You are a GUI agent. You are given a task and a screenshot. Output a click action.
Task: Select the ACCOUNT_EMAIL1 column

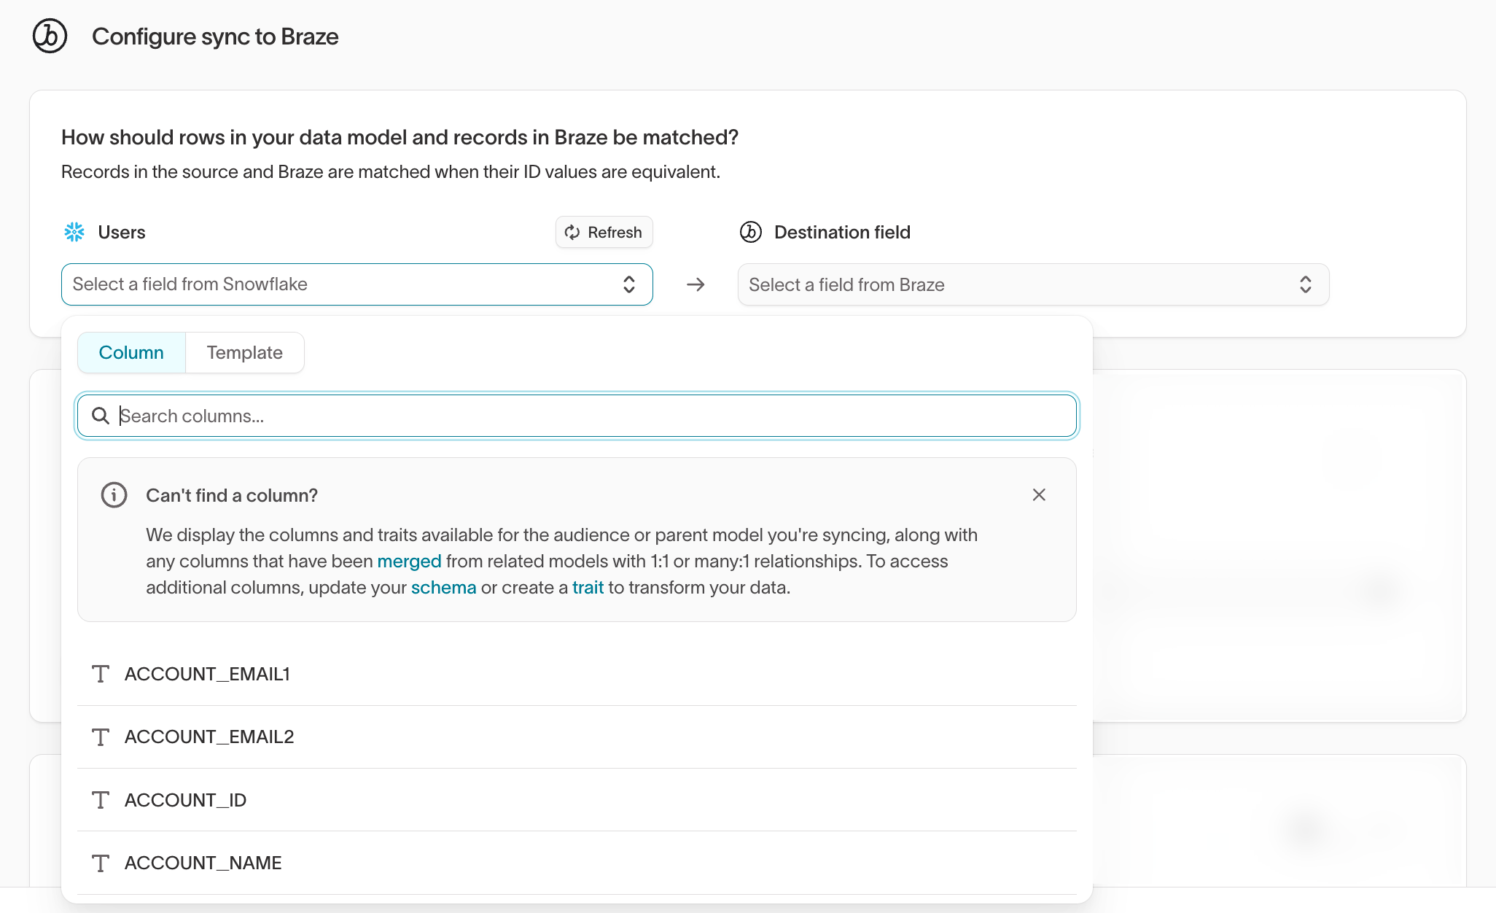[x=577, y=674]
